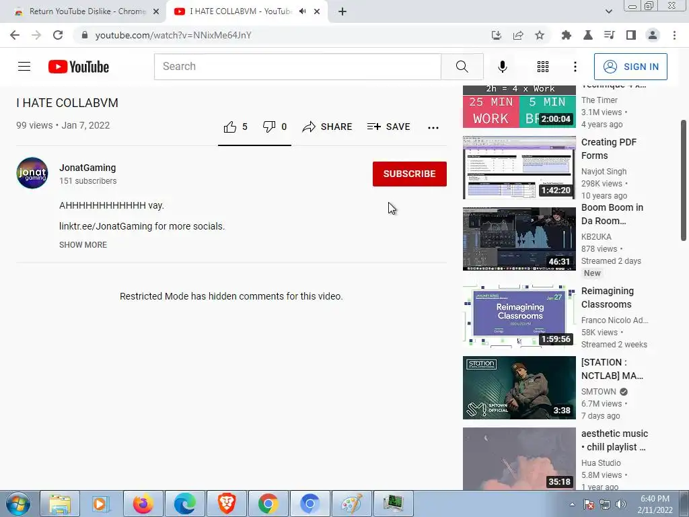The width and height of the screenshot is (689, 517).
Task: Focus the YouTube search box
Action: tap(297, 67)
